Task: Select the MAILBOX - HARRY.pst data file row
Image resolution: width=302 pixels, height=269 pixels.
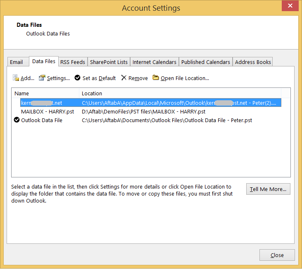Action: click(x=48, y=111)
